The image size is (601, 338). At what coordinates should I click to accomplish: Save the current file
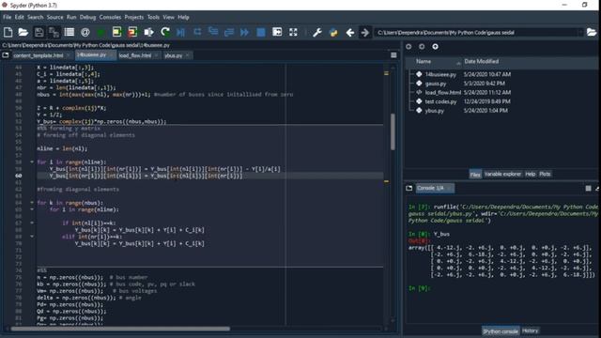coord(39,33)
